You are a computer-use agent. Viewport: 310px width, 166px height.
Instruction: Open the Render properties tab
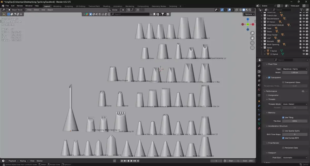[x=259, y=71]
